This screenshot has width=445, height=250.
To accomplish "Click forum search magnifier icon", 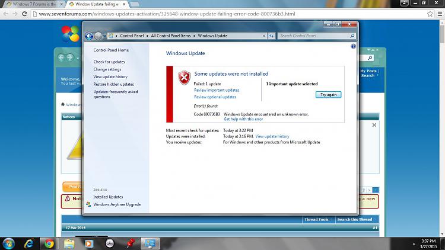I will click(370, 58).
